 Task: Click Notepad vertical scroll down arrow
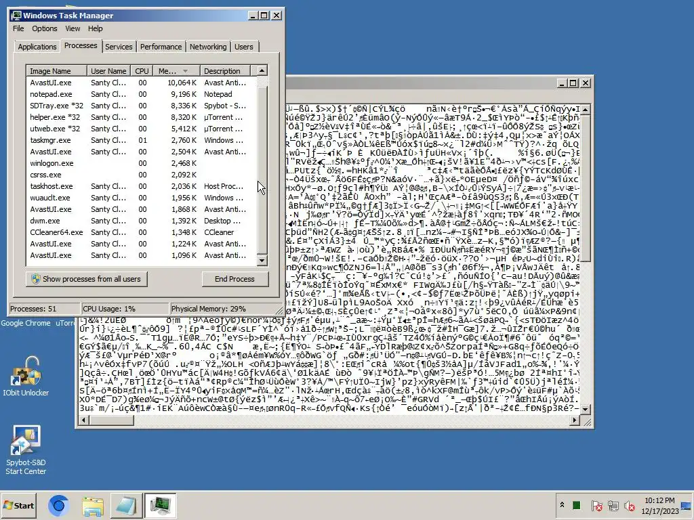point(585,410)
